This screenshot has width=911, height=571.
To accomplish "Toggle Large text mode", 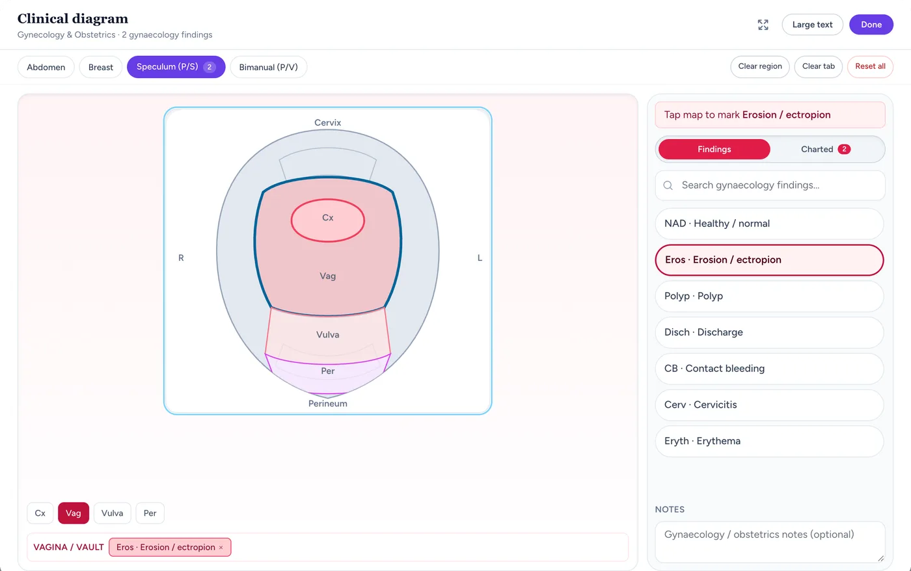I will (812, 25).
